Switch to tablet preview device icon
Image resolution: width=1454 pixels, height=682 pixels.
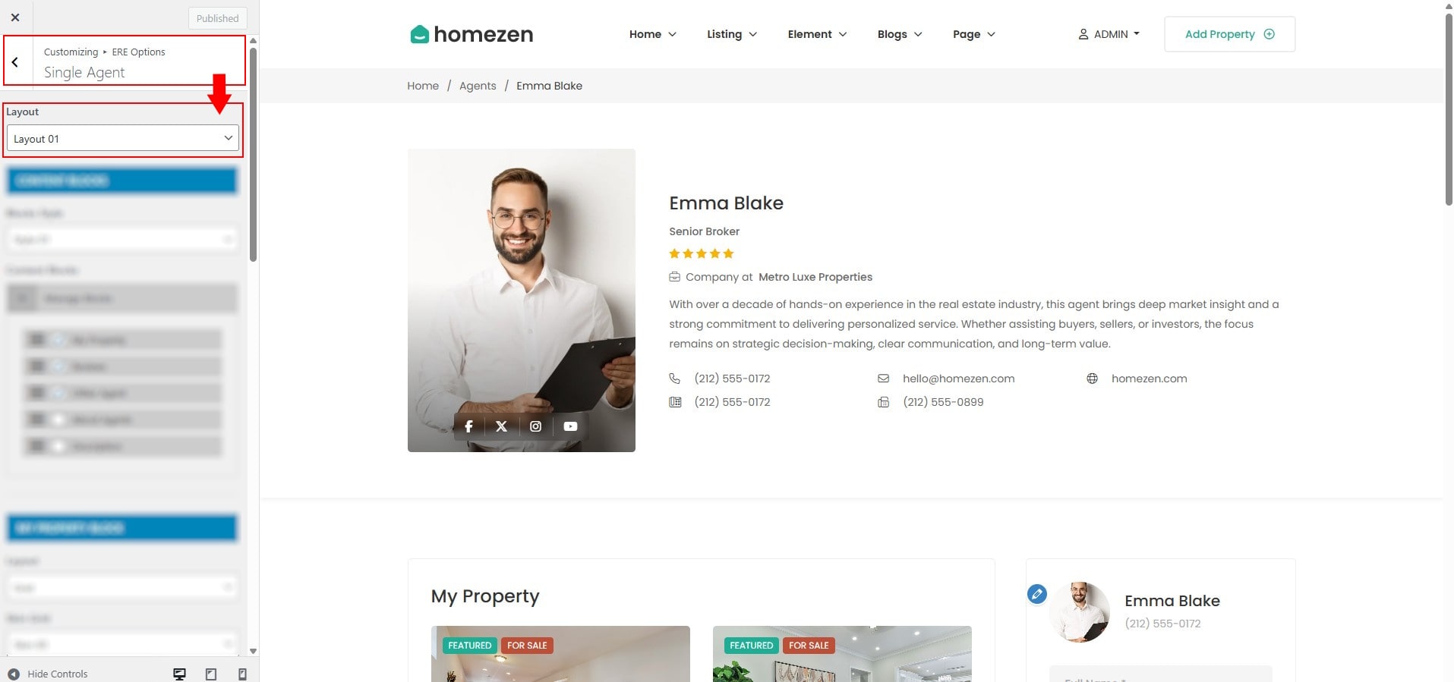tap(211, 674)
